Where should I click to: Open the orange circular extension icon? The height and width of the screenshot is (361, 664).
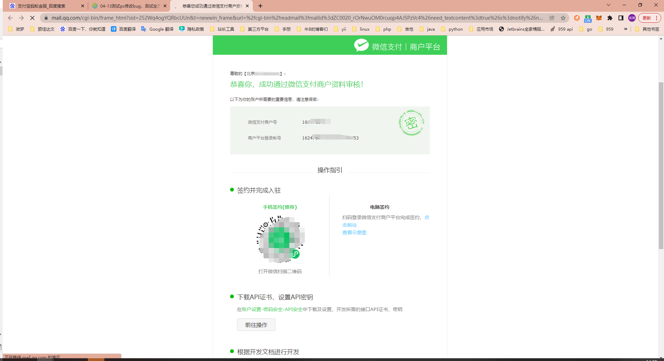(x=577, y=18)
